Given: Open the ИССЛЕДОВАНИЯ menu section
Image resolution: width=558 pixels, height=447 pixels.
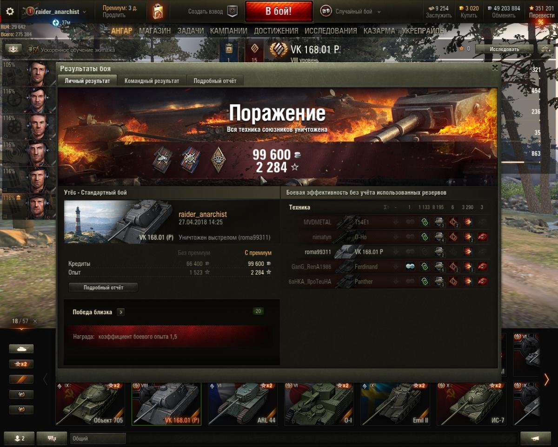Looking at the screenshot, I should [331, 31].
